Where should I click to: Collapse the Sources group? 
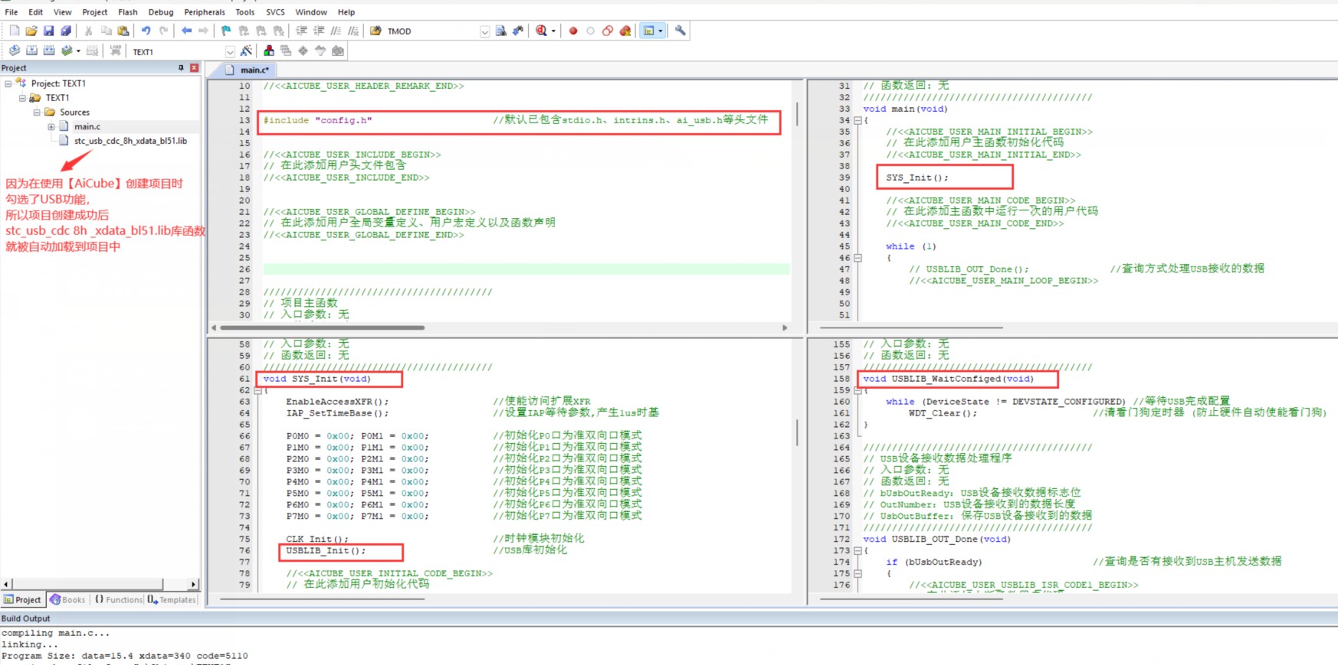click(x=36, y=112)
